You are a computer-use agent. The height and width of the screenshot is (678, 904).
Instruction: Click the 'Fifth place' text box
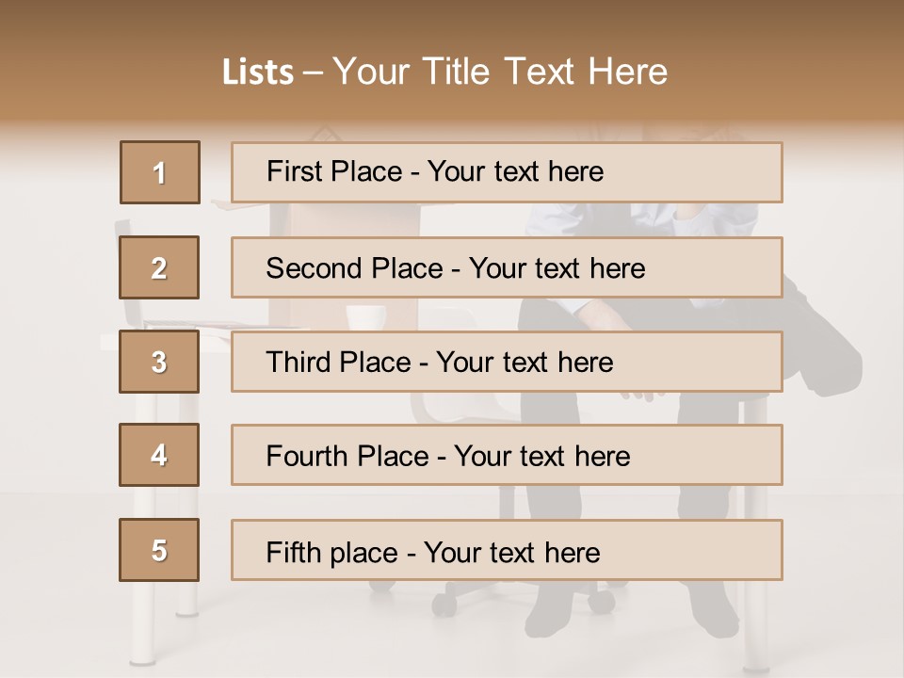point(507,550)
